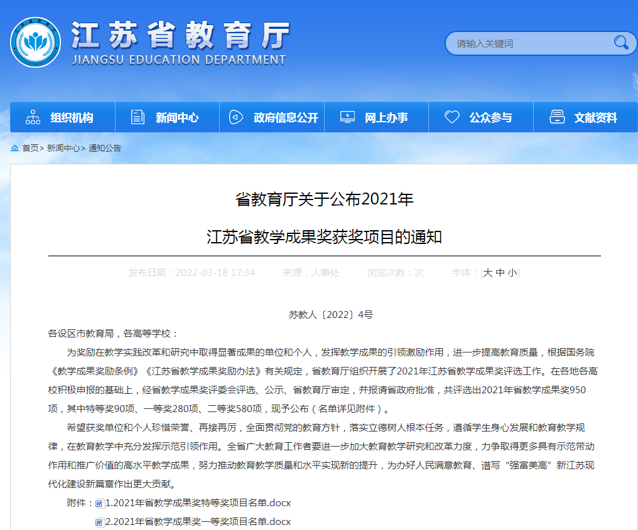Click the 新闻中心 document icon

click(137, 117)
